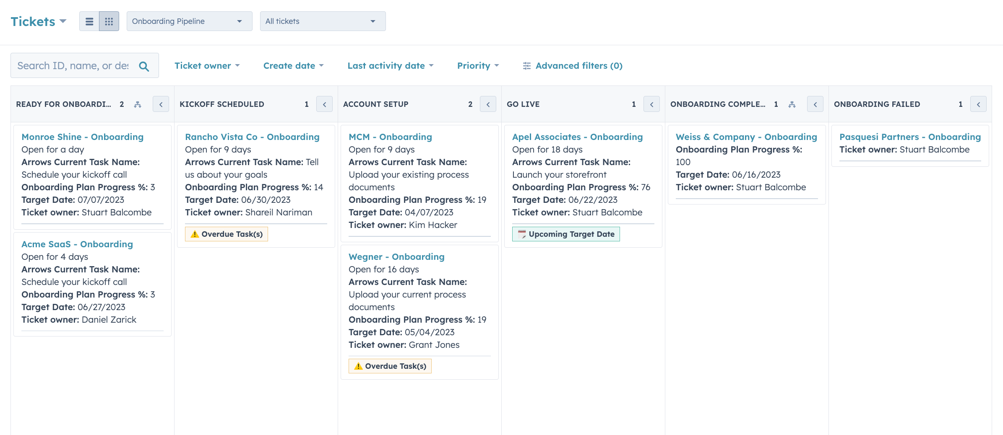Collapse the Onboarding Failed column

coord(979,104)
